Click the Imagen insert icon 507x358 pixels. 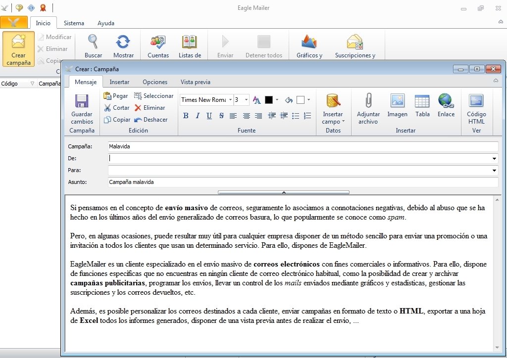click(398, 101)
